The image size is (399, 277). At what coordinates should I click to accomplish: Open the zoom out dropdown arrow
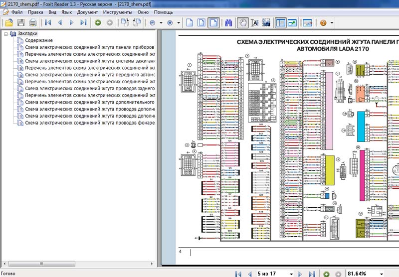[x=161, y=23]
